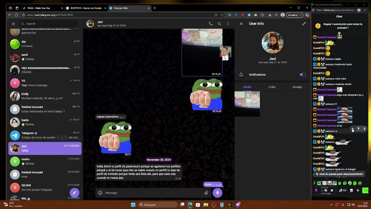Open the Copilot icon in Edge toolbar

(307, 15)
